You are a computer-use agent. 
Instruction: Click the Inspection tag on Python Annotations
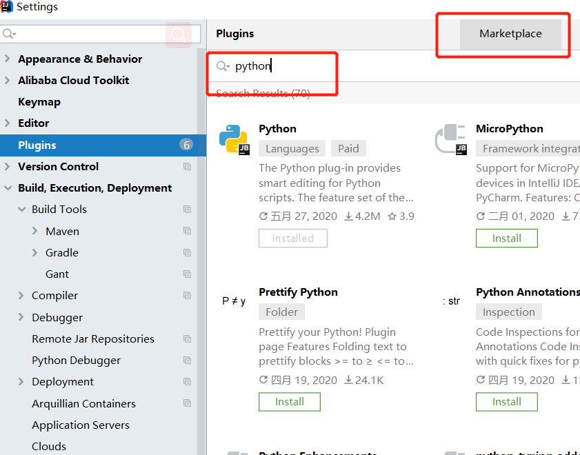[508, 312]
